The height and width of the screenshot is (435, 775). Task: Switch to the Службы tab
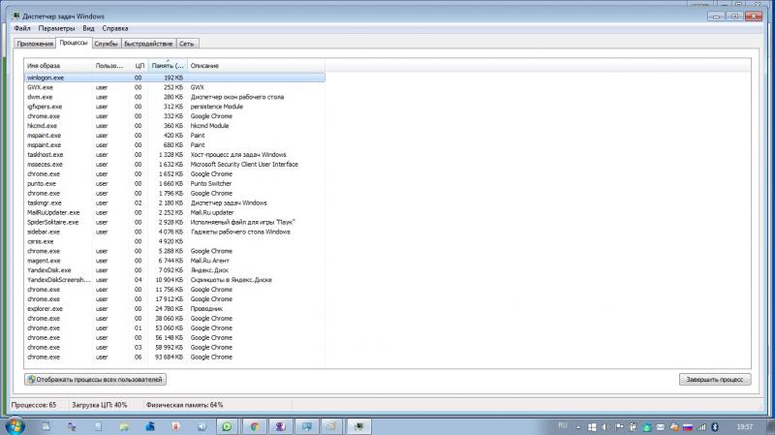point(106,44)
